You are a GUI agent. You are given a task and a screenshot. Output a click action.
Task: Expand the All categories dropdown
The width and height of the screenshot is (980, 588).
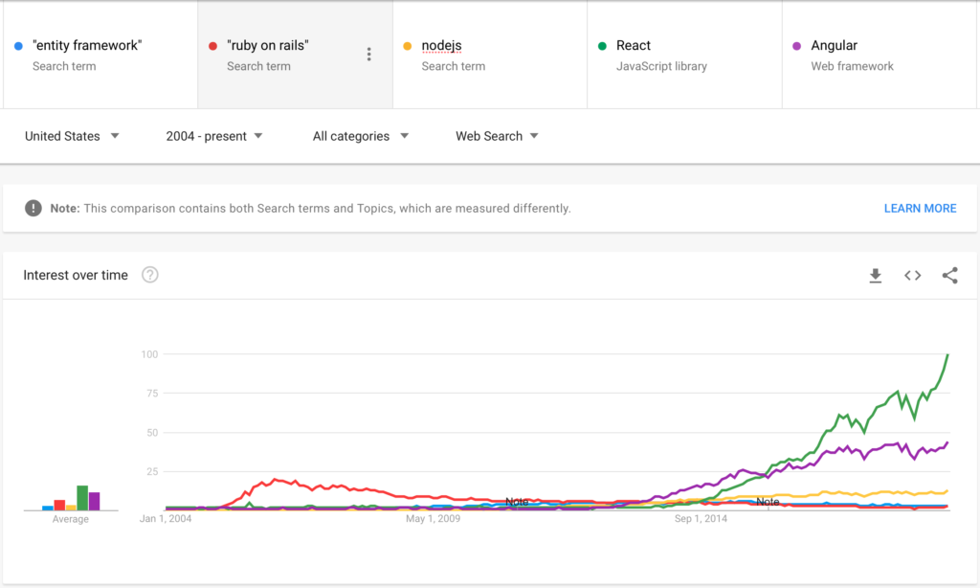[361, 136]
